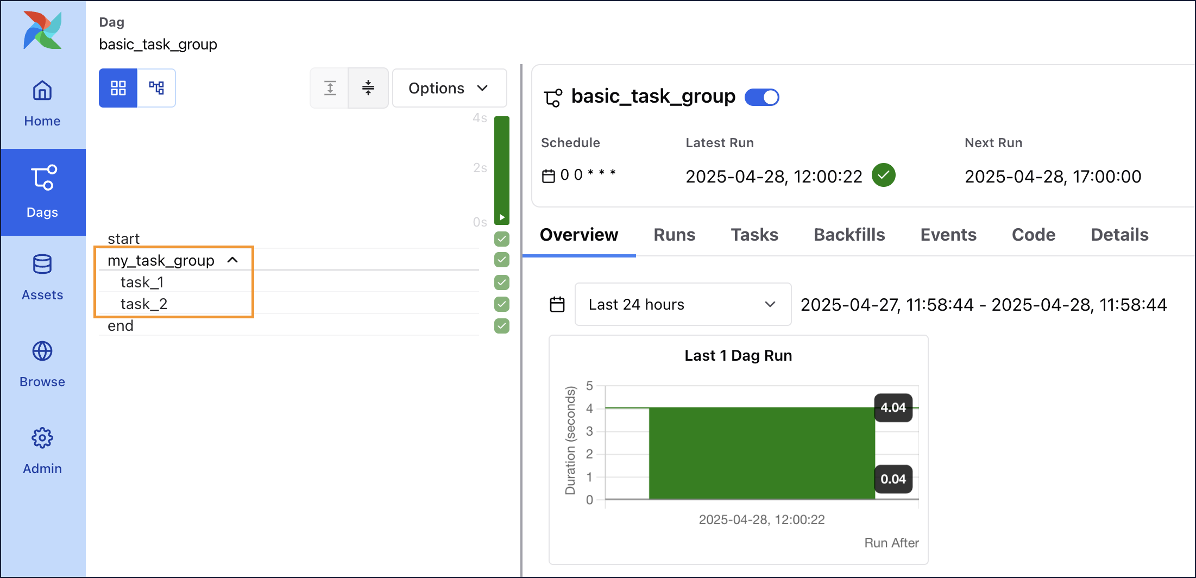Switch to the Runs tab
The image size is (1196, 578).
pos(674,235)
